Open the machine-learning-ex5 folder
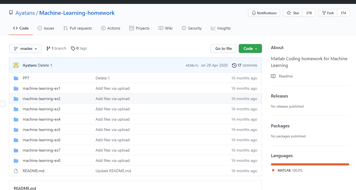 [x=41, y=130]
